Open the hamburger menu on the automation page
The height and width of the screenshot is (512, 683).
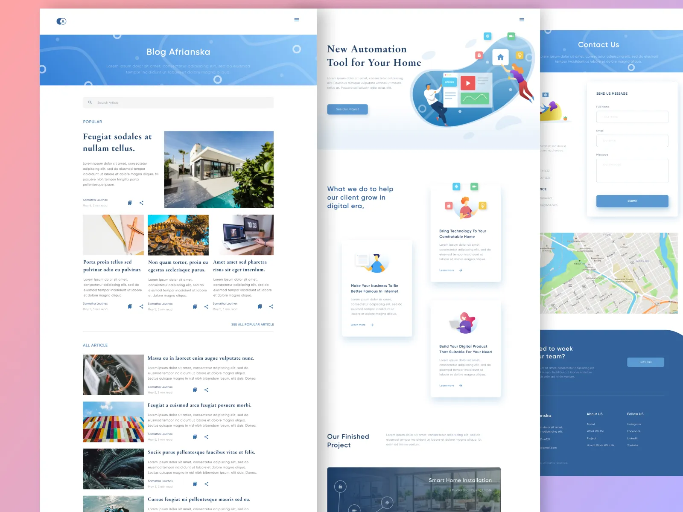click(522, 20)
